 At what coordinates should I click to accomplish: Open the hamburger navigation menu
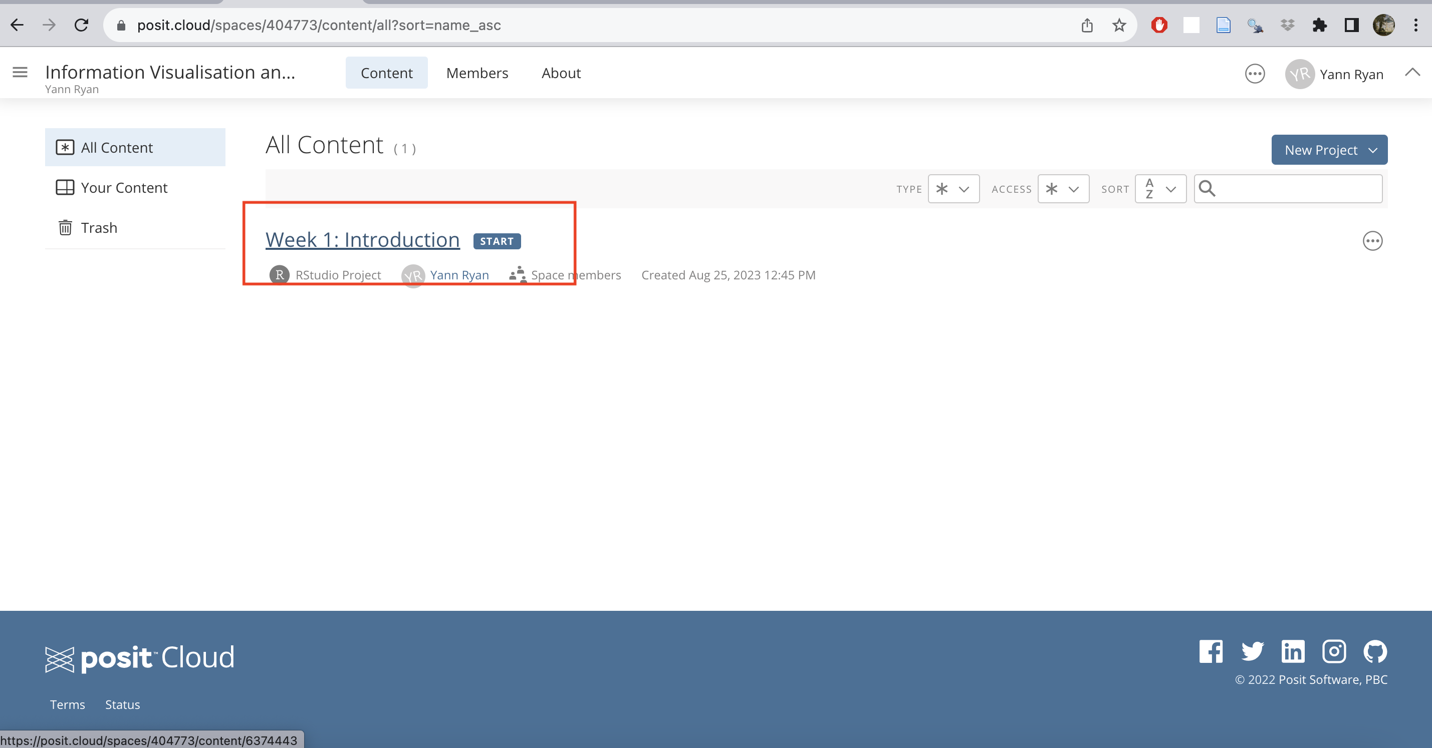pos(20,72)
